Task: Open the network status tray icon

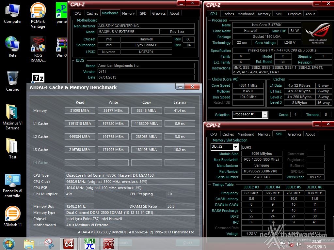Action: (291, 244)
